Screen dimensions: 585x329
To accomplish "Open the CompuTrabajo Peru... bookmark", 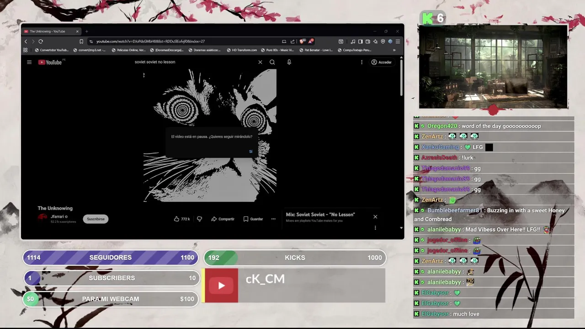I will tap(354, 50).
